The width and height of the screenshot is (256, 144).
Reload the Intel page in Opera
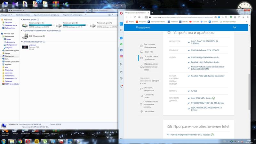pyautogui.click(x=135, y=17)
